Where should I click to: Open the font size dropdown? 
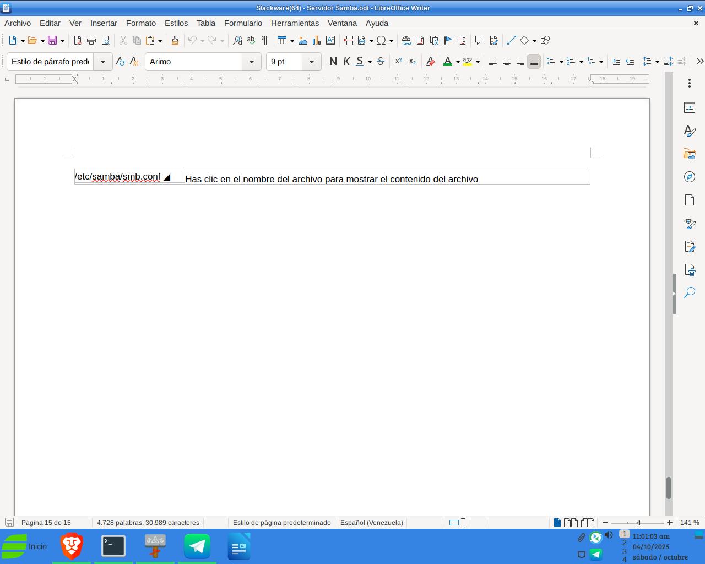click(311, 62)
